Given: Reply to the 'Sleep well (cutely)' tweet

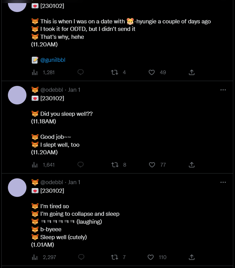Looking at the screenshot, I should coord(81,257).
